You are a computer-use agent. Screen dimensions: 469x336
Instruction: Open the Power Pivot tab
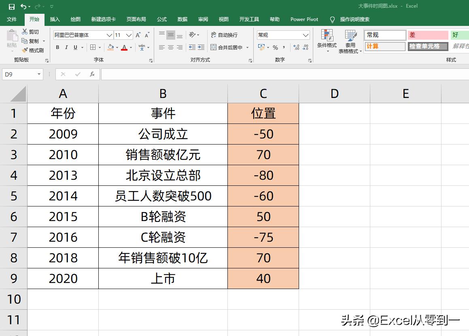(x=304, y=19)
